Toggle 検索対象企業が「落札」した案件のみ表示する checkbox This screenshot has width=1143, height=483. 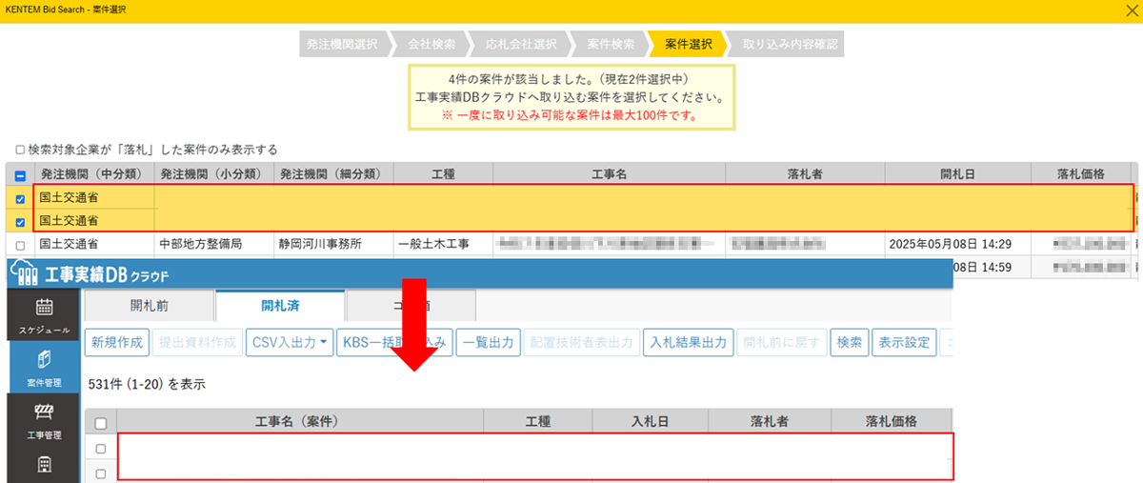click(21, 150)
